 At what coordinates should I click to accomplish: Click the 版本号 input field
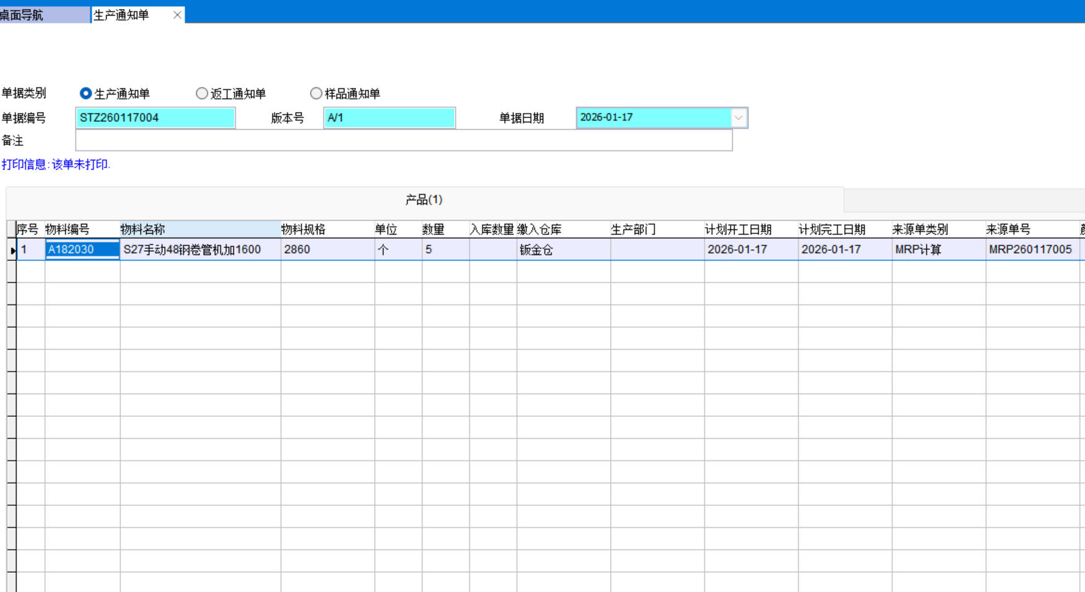[x=389, y=118]
